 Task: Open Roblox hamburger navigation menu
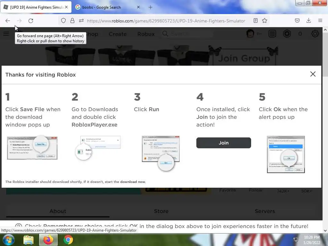click(6, 34)
